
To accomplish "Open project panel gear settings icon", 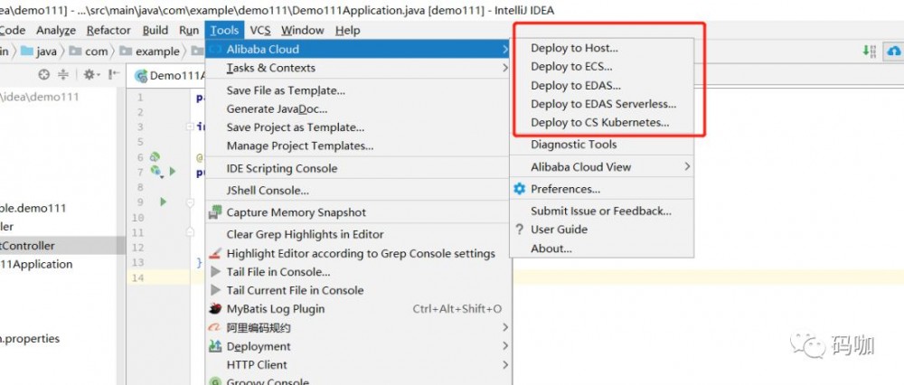I will click(89, 74).
